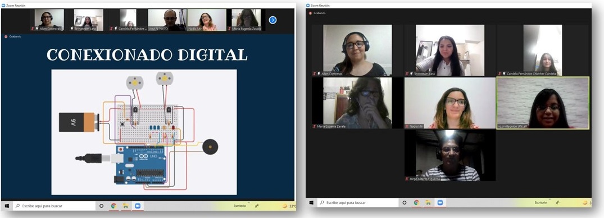Click muted mic icon on Ailen Contreras gallery tile
Screen dimensions: 604x218
314,73
